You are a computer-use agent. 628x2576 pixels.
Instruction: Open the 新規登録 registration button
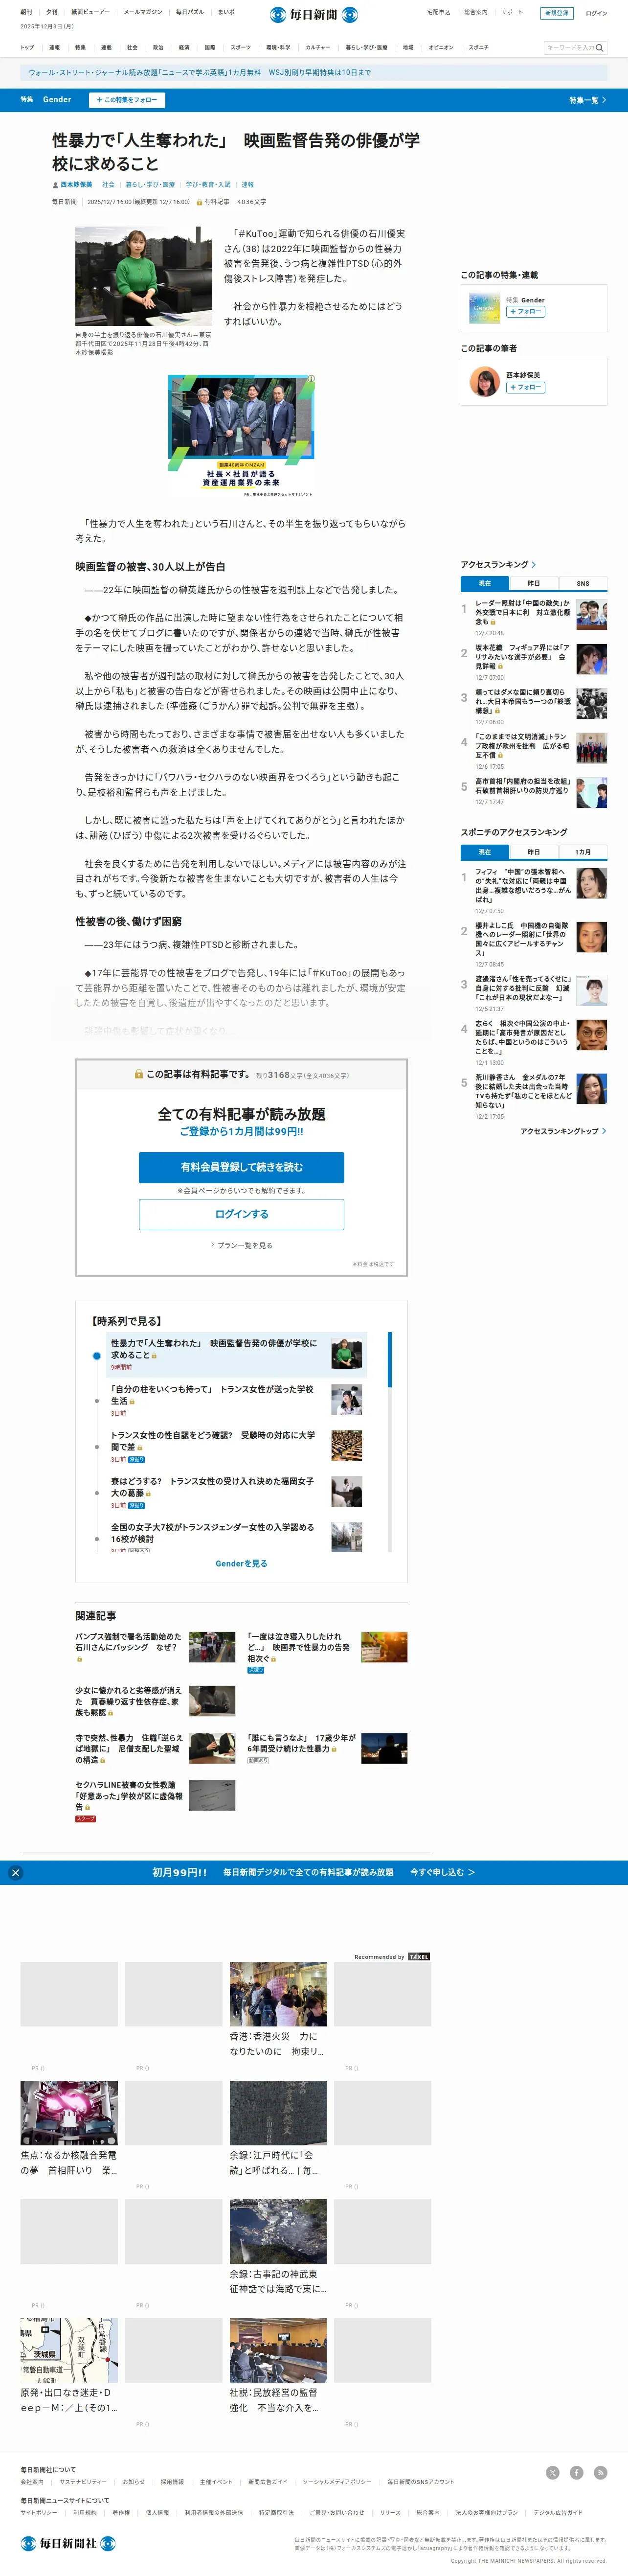click(x=556, y=13)
